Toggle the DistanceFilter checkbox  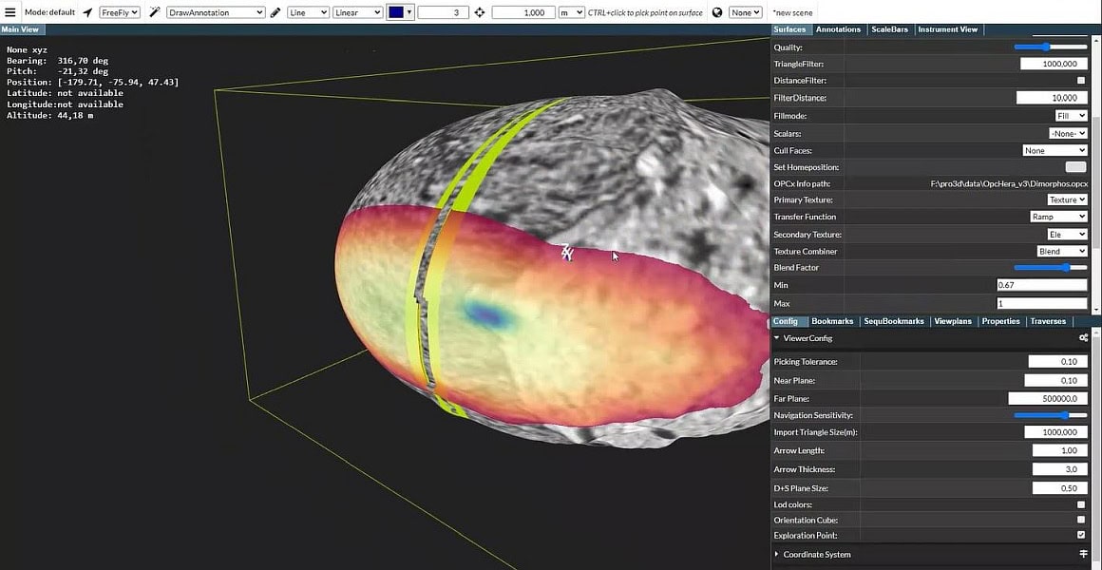coord(1079,81)
